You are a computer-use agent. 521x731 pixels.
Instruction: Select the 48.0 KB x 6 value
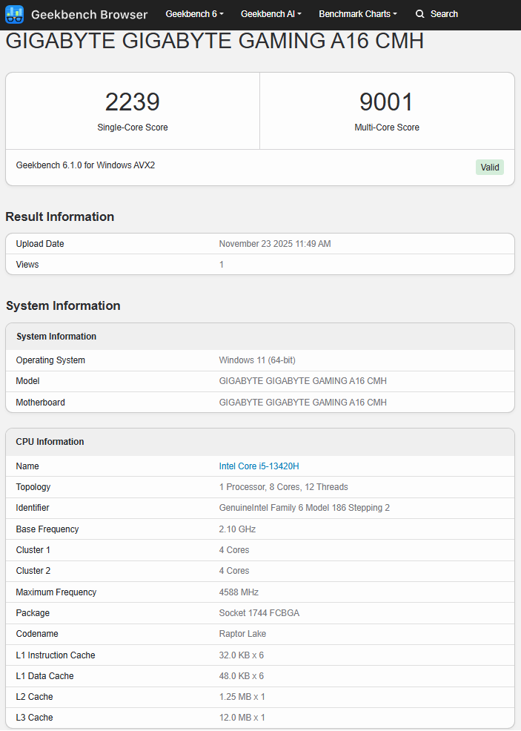(242, 676)
